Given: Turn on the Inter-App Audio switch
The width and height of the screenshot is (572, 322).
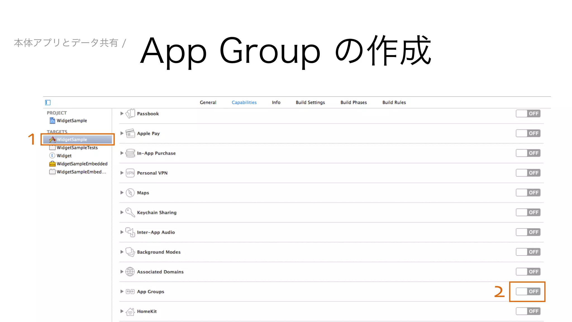Looking at the screenshot, I should pos(528,232).
